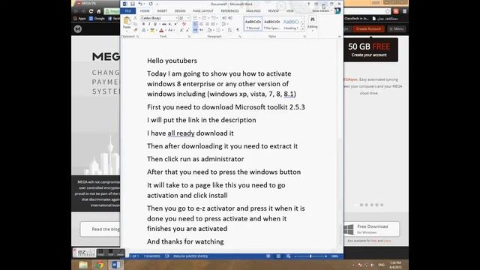Click the word count in the status bar
Screen dimensions: 480x270
(151, 256)
